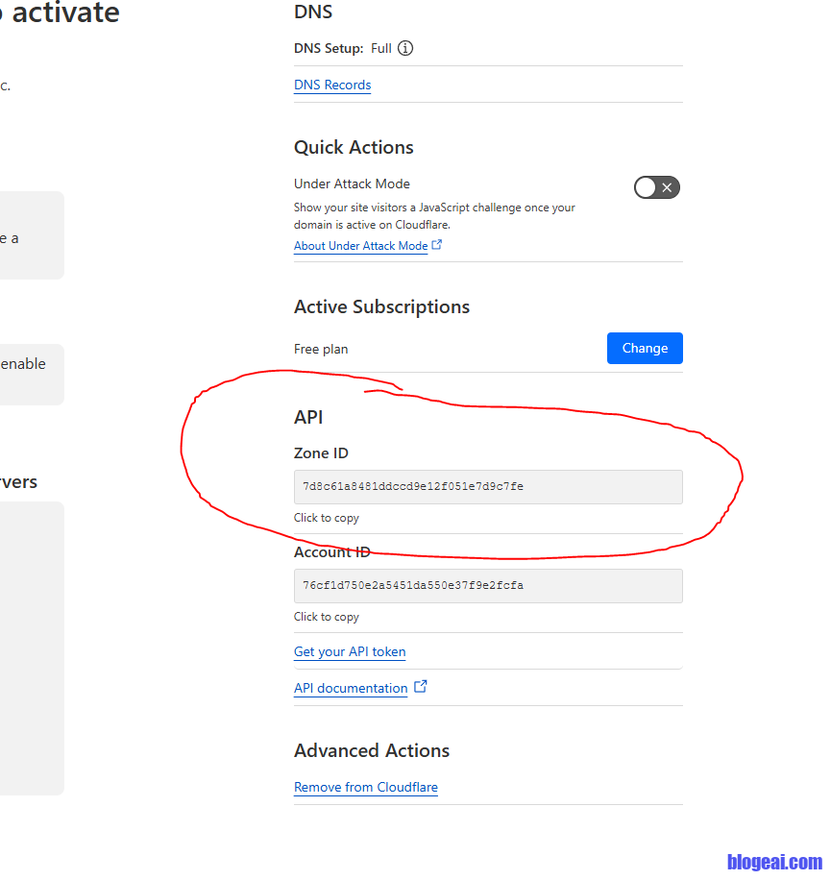Select the Remove from Cloudflare link

click(x=366, y=787)
